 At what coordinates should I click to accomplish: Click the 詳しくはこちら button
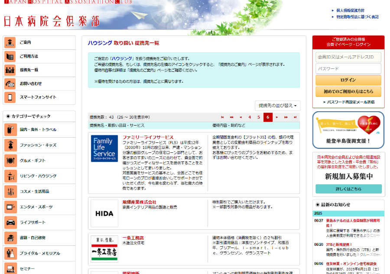point(348,189)
